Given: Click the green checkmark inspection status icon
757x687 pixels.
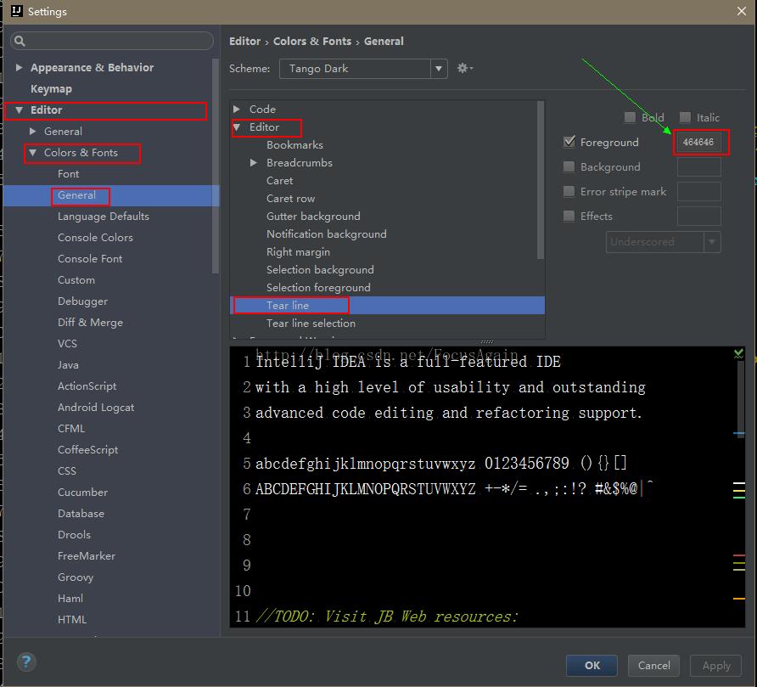Looking at the screenshot, I should coord(738,353).
